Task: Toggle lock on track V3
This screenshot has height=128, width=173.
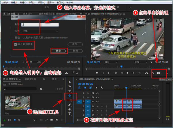Action: (84, 93)
